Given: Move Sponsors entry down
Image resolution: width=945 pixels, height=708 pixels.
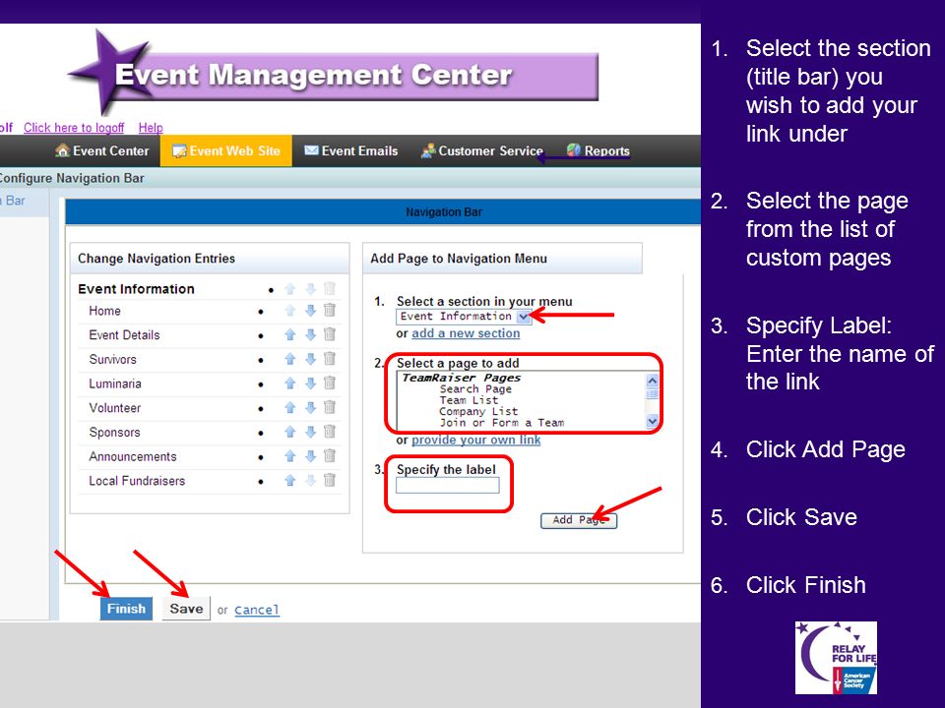Looking at the screenshot, I should tap(310, 433).
